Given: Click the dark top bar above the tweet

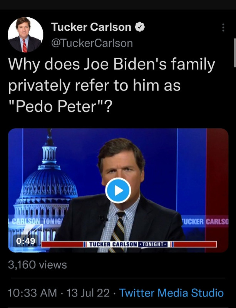Looking at the screenshot, I should point(118,5).
